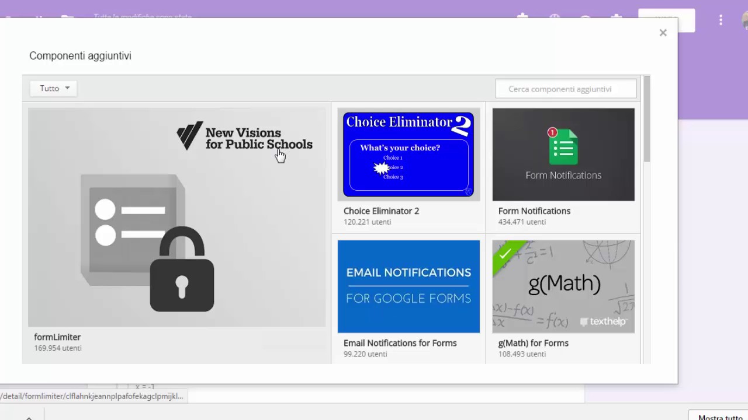Click the 99.220 utenti count text

pos(365,354)
